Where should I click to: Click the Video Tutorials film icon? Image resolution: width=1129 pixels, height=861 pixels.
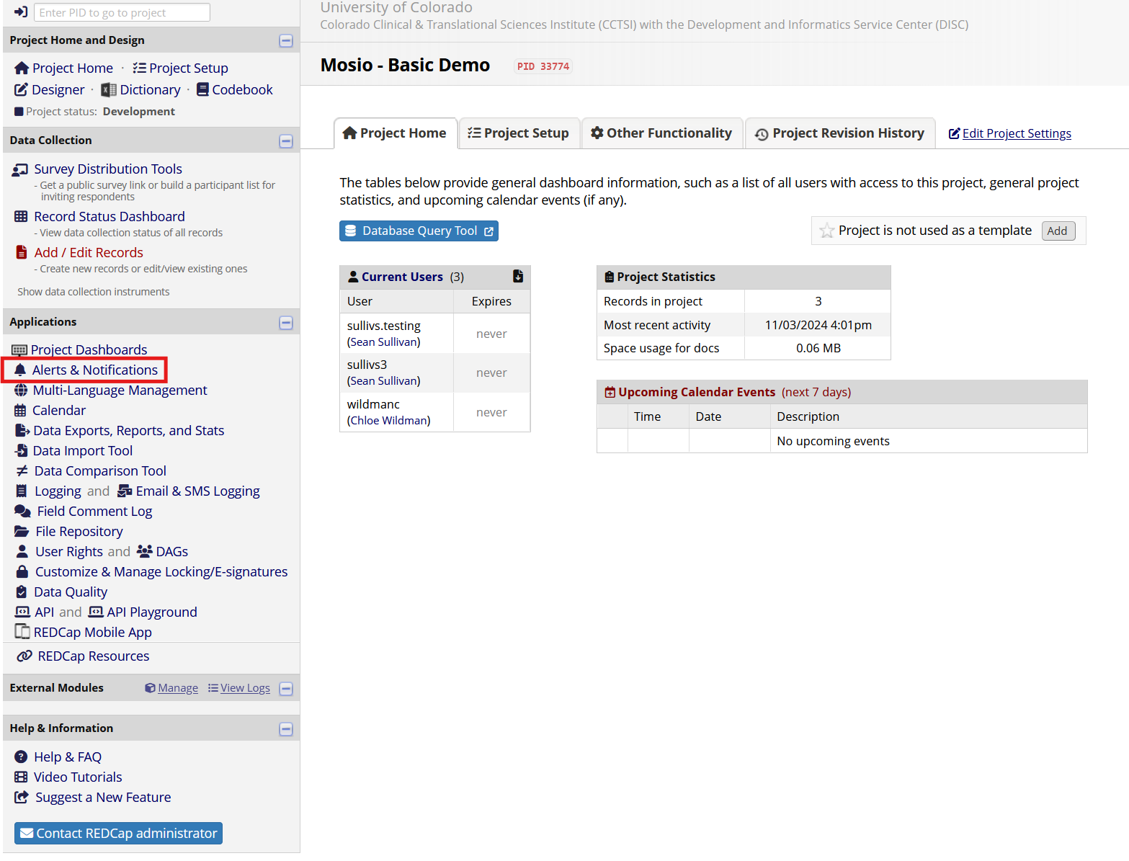pyautogui.click(x=21, y=777)
